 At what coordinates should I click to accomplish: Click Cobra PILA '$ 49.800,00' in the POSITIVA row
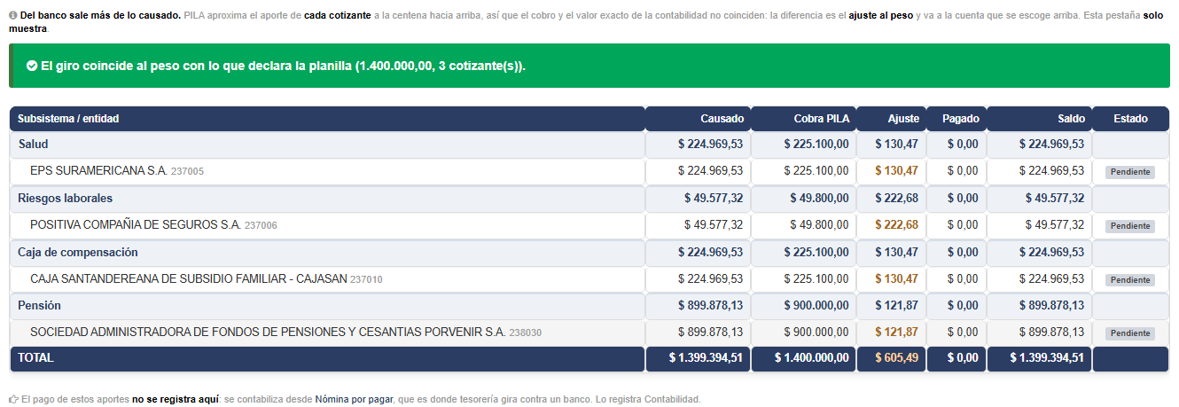point(820,224)
